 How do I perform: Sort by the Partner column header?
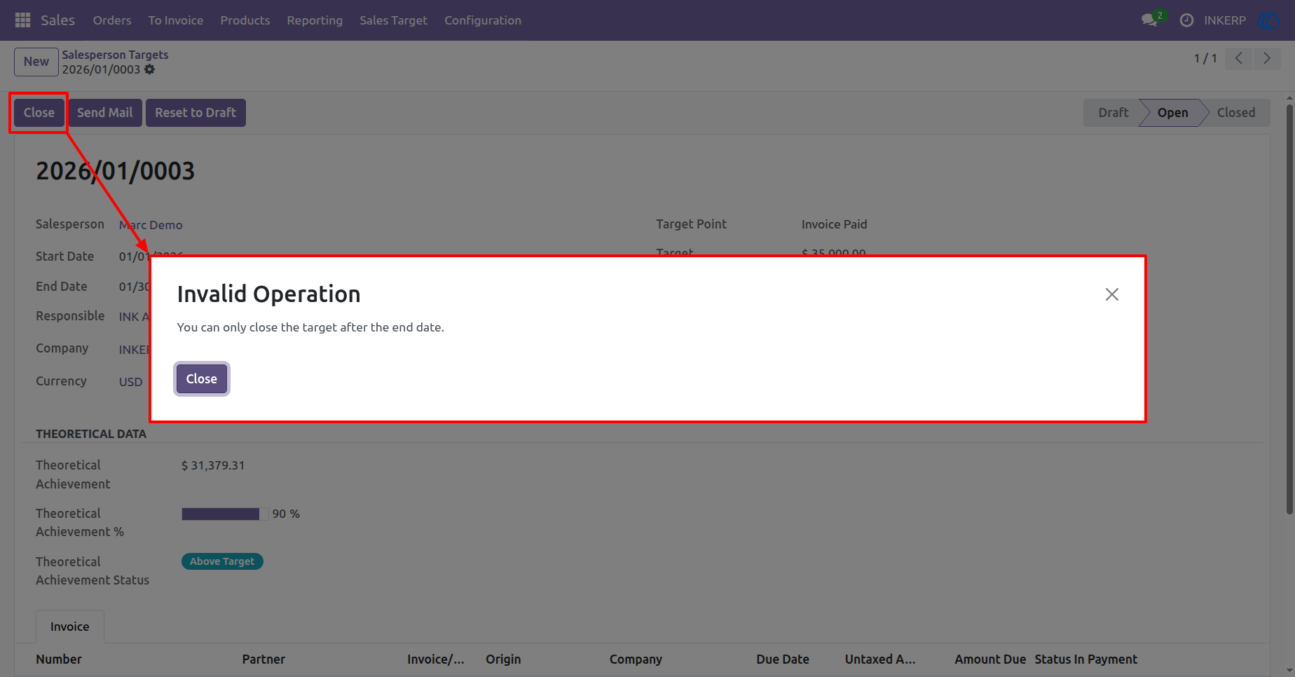(x=263, y=659)
